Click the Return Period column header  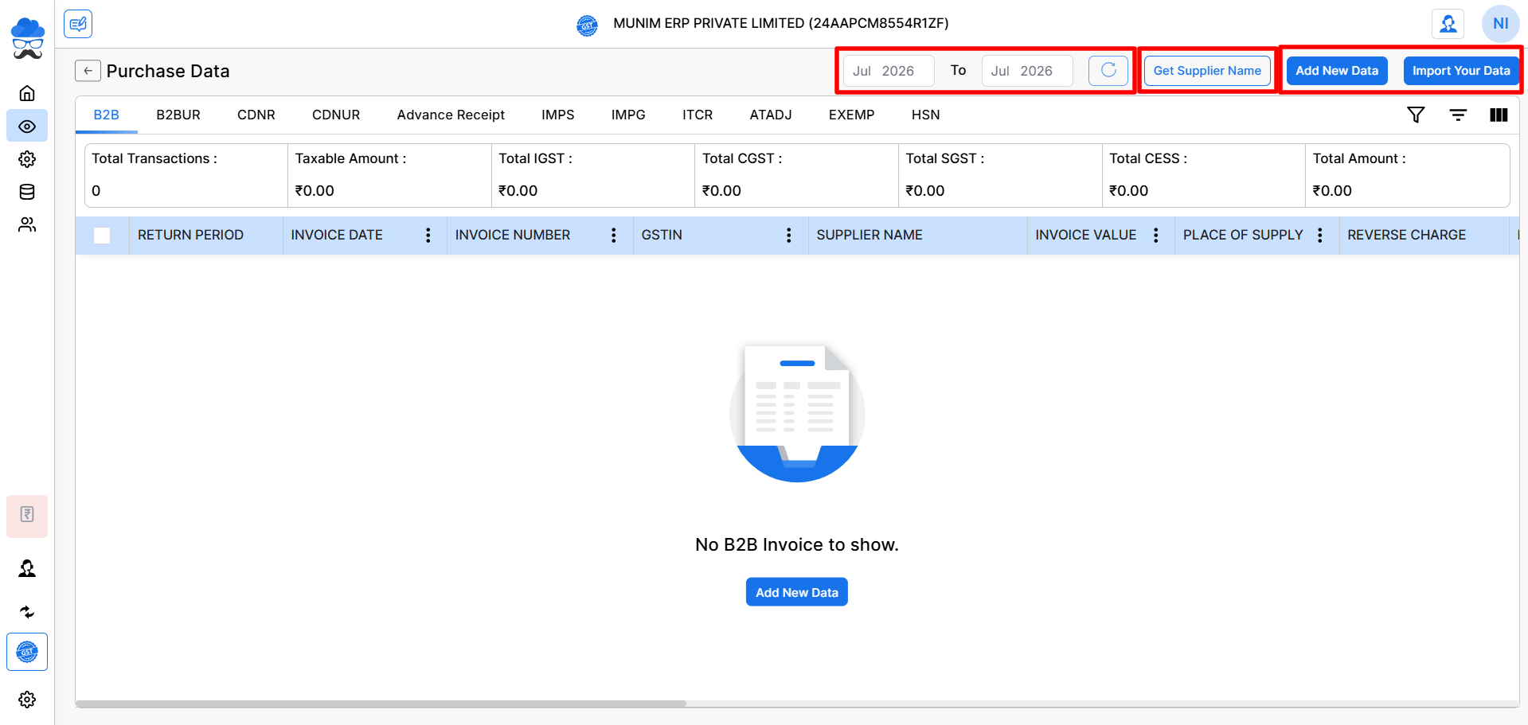coord(190,236)
